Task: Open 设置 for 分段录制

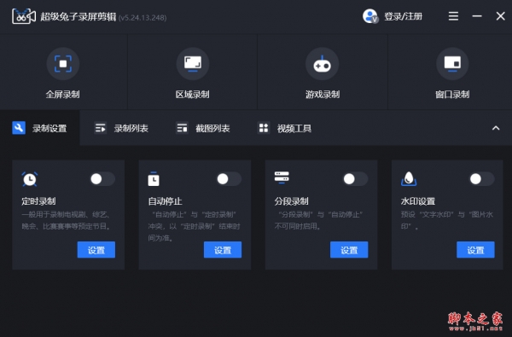Action: pos(349,250)
